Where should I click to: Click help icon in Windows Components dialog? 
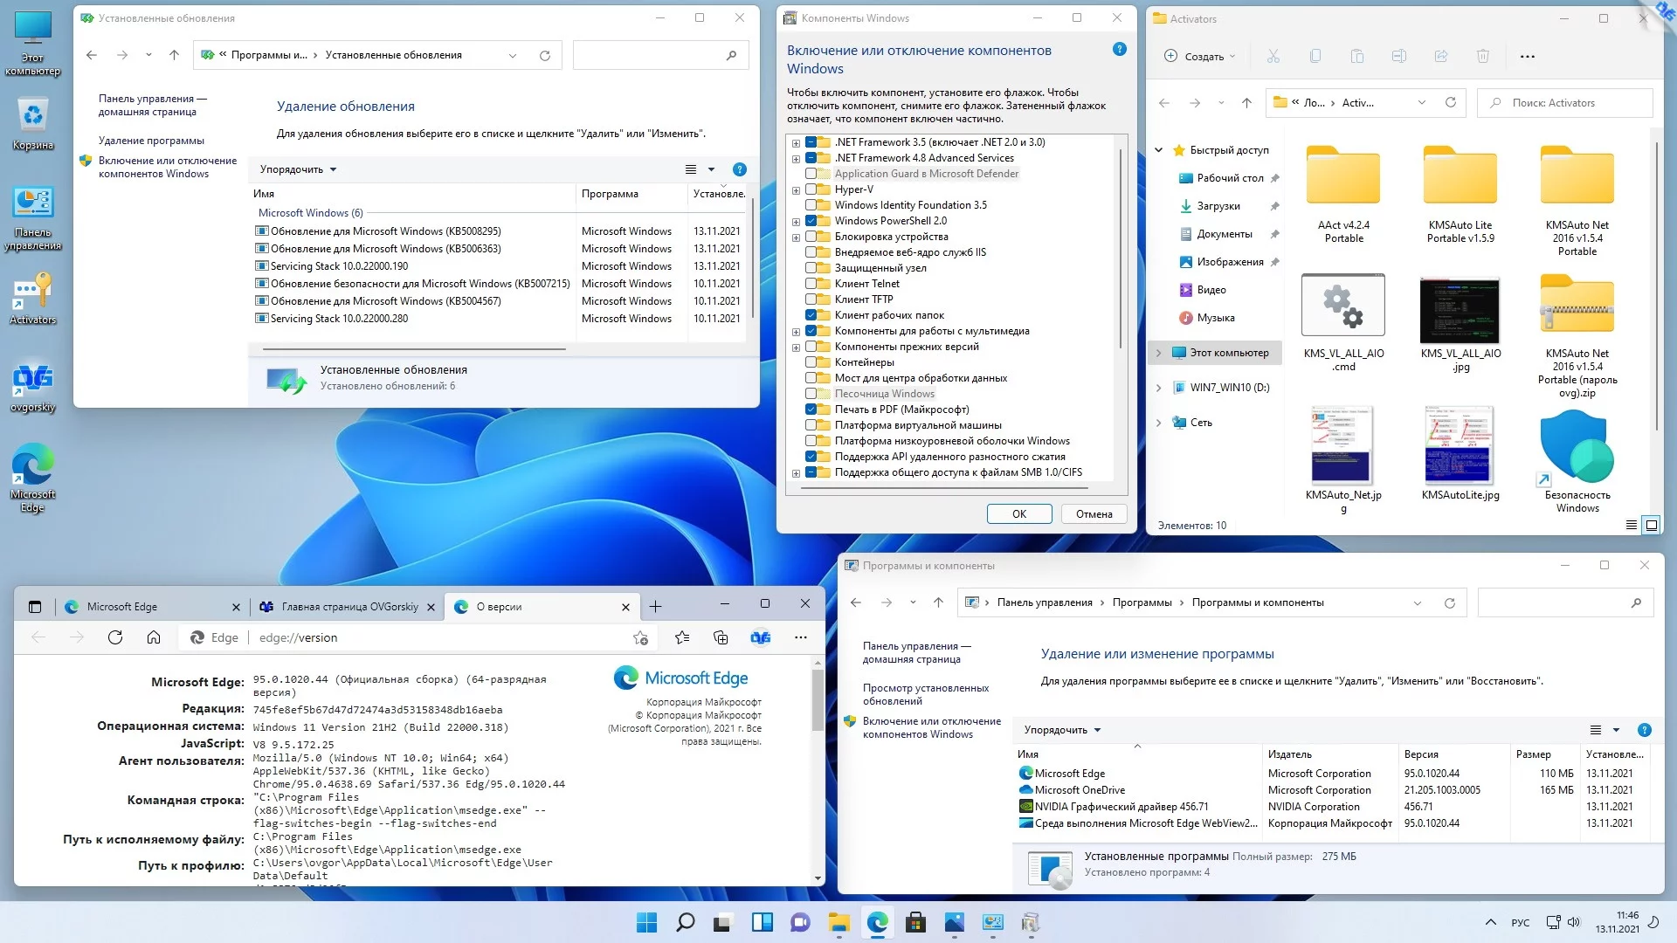pyautogui.click(x=1119, y=50)
